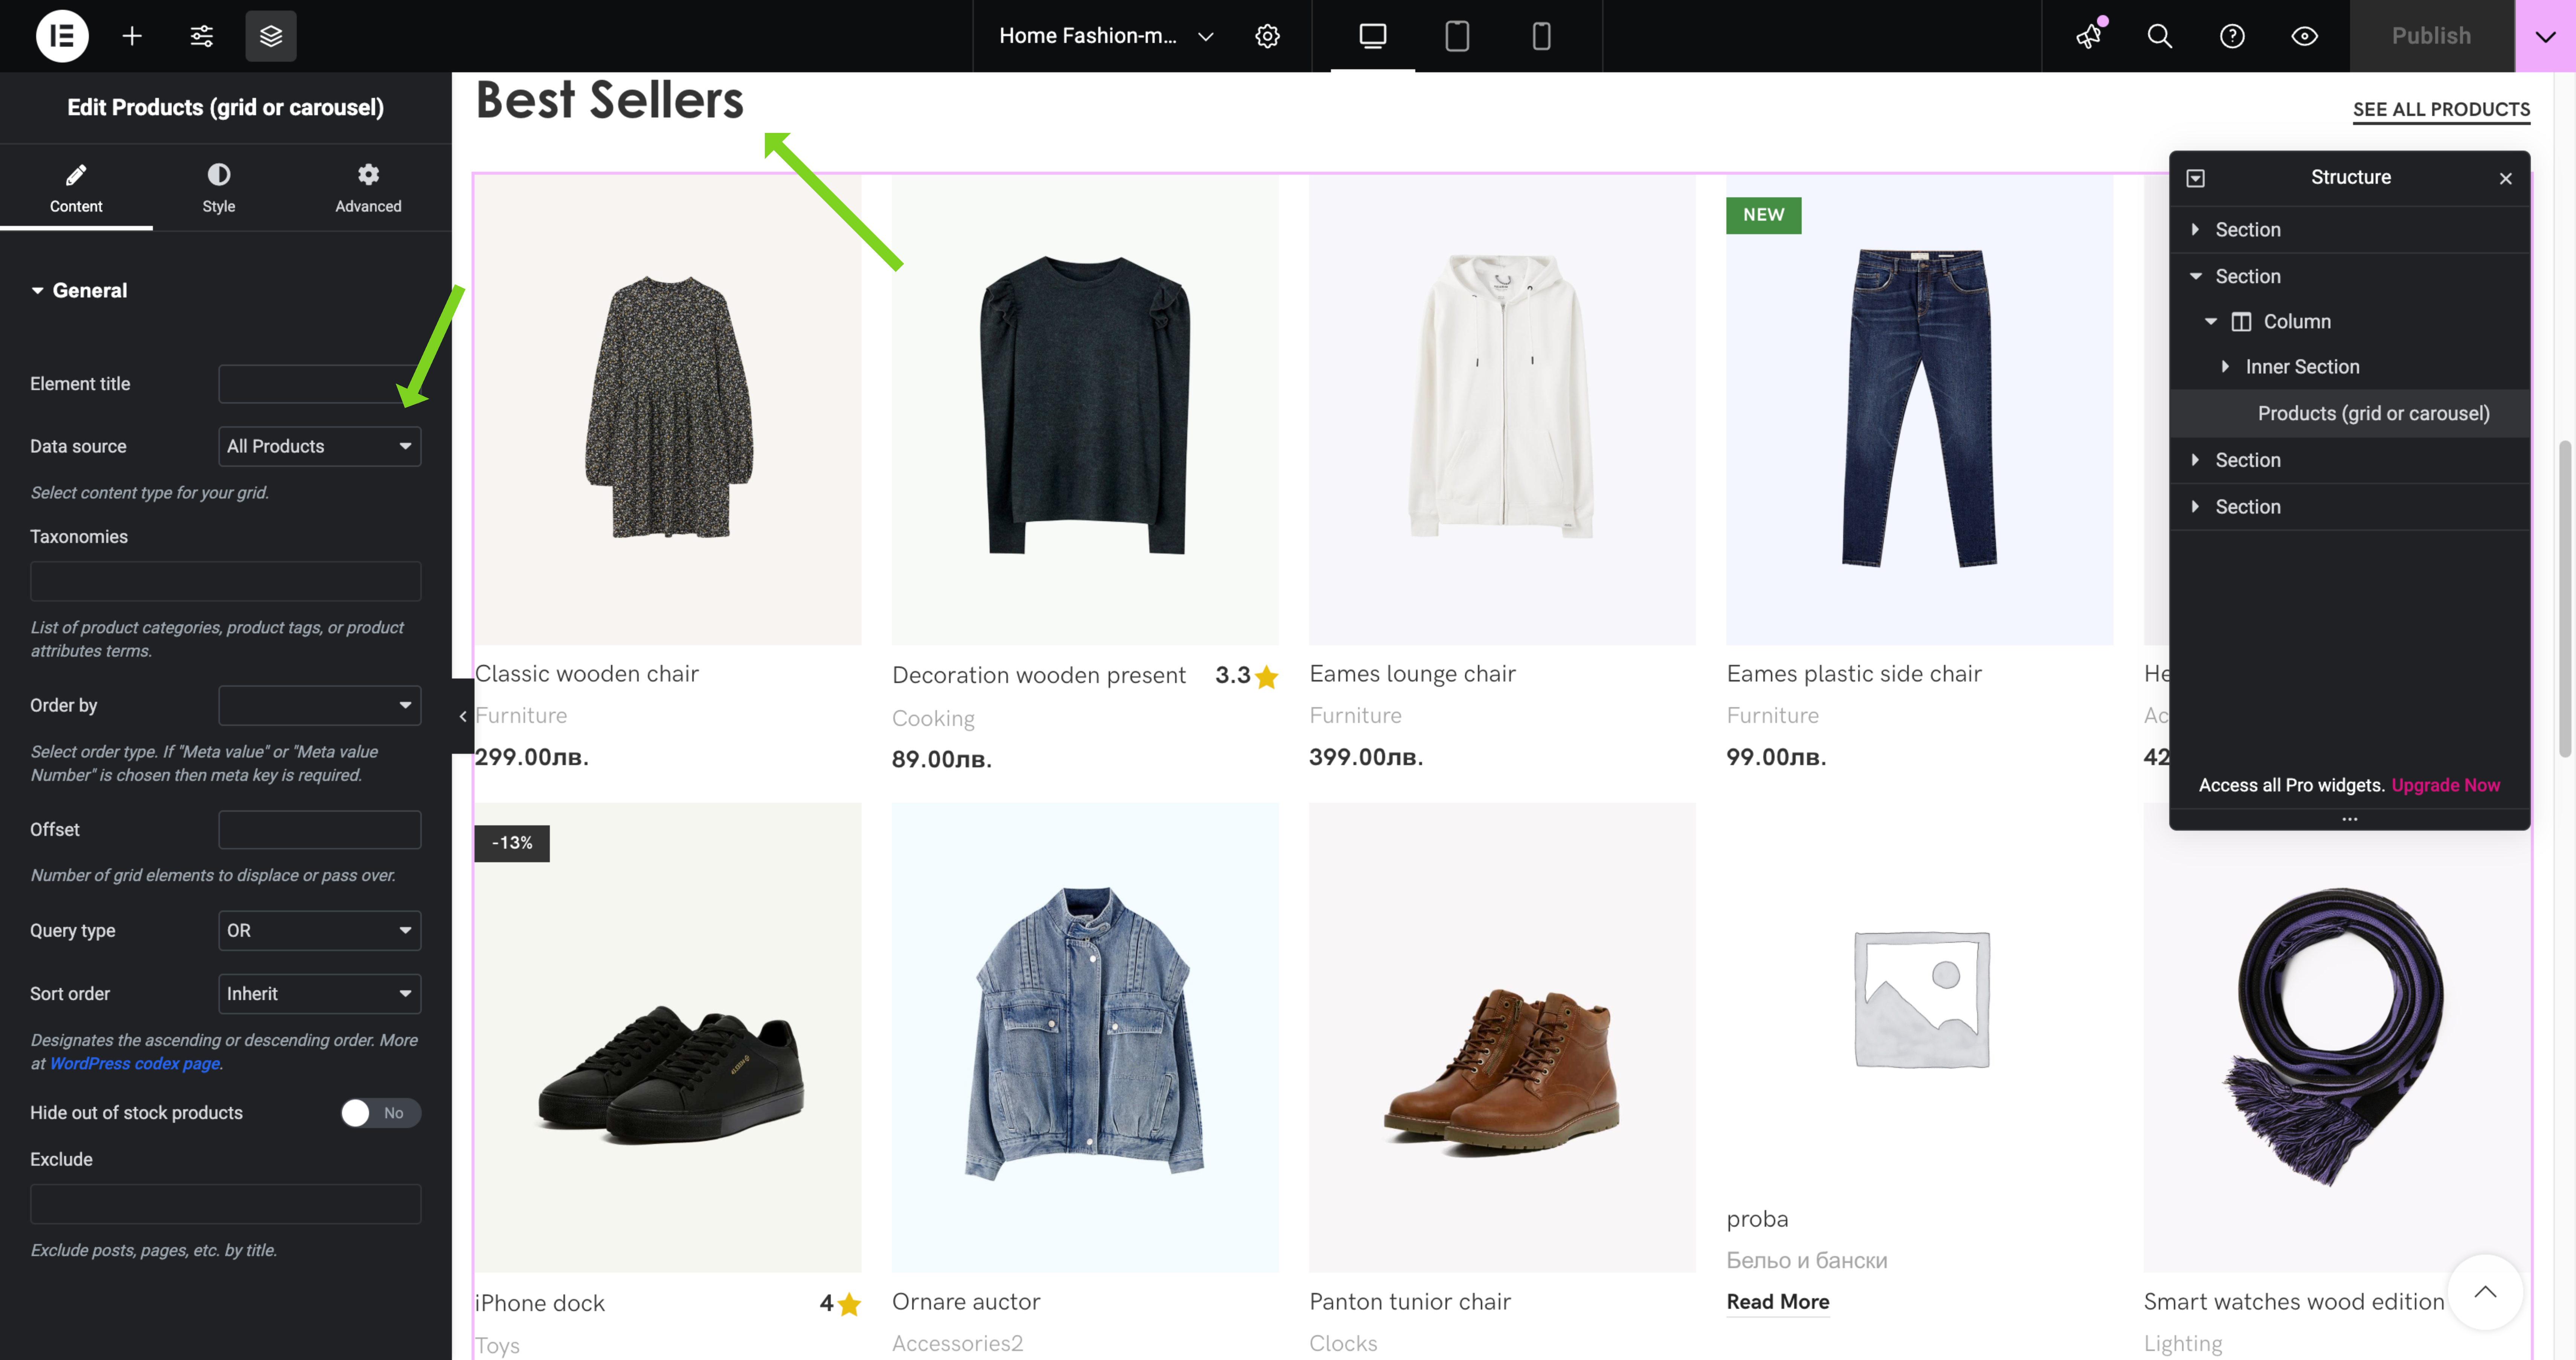Toggle the Structure layers icon in top bar
The image size is (2576, 1360).
271,36
